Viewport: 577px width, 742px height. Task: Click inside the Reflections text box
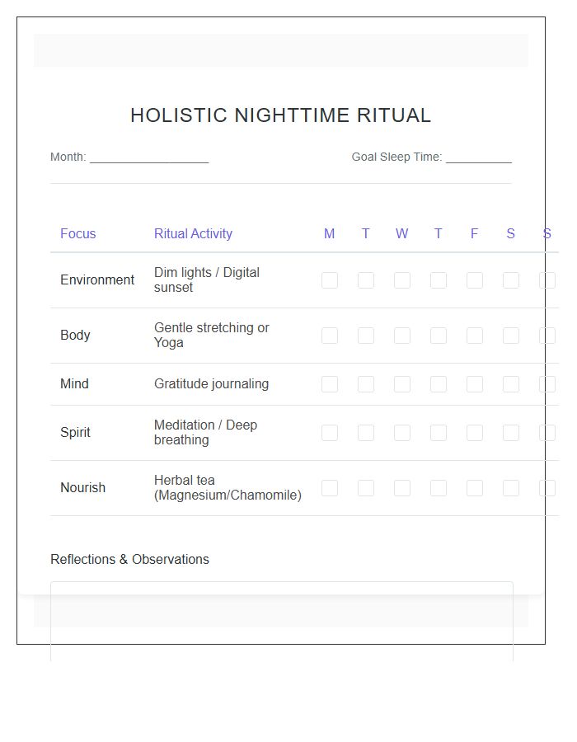point(282,621)
